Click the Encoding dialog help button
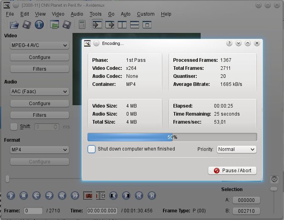The image size is (284, 220). (229, 43)
